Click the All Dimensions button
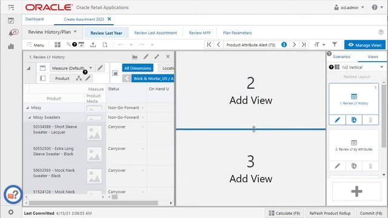 coord(138,68)
